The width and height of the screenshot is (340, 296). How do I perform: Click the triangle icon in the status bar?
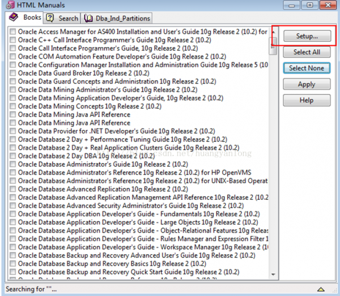pyautogui.click(x=321, y=289)
